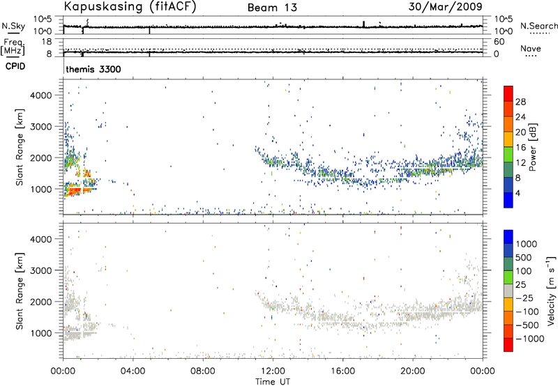Select the "16" label on Power colorbar
The image size is (558, 386).
520,148
